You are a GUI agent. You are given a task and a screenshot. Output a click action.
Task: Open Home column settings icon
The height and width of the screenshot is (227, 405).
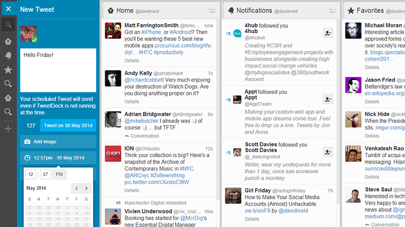(x=212, y=11)
